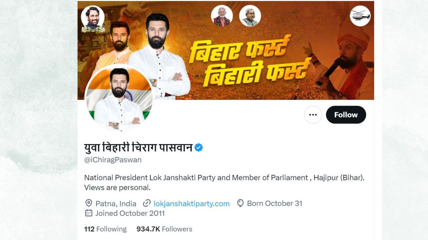Open the lokjanshaktiparty.com link
The height and width of the screenshot is (240, 428).
192,204
